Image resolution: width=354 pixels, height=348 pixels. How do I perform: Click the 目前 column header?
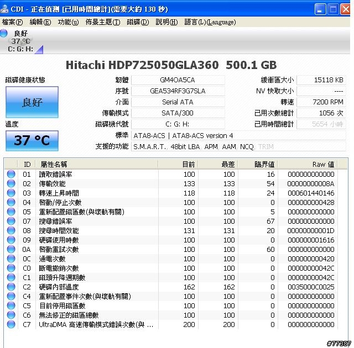pos(178,164)
